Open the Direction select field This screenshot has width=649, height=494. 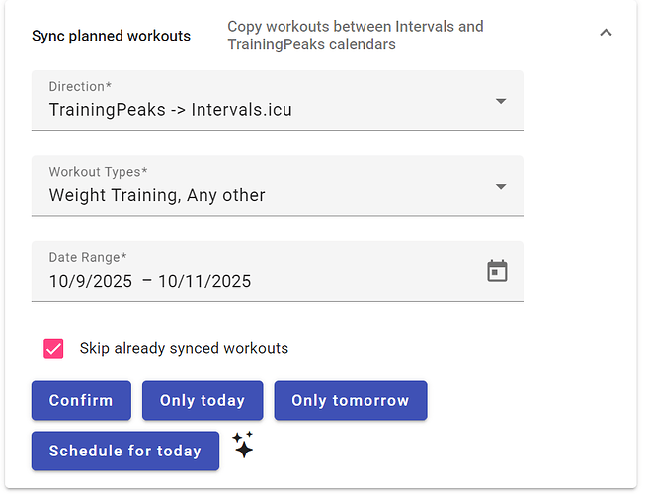[x=277, y=100]
